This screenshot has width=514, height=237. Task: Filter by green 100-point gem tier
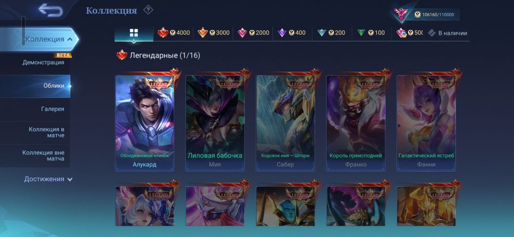click(x=371, y=33)
